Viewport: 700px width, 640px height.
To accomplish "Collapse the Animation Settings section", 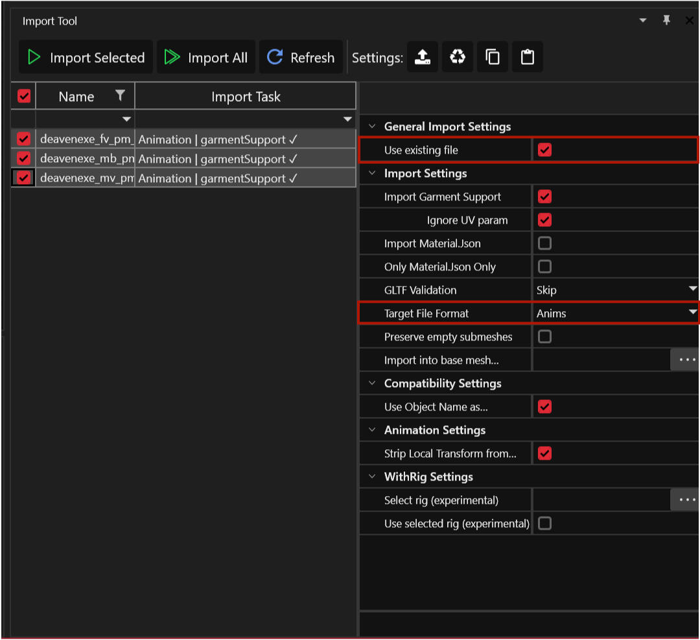I will [x=372, y=430].
